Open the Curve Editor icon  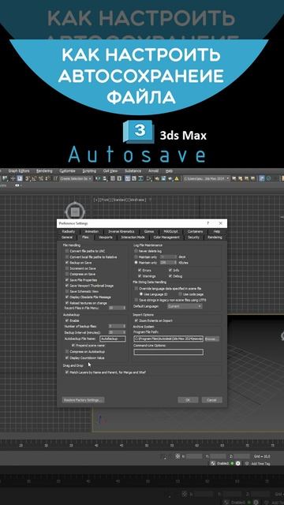(133, 178)
